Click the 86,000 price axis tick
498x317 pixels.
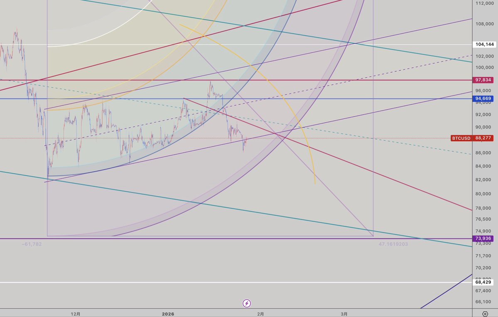click(x=483, y=153)
